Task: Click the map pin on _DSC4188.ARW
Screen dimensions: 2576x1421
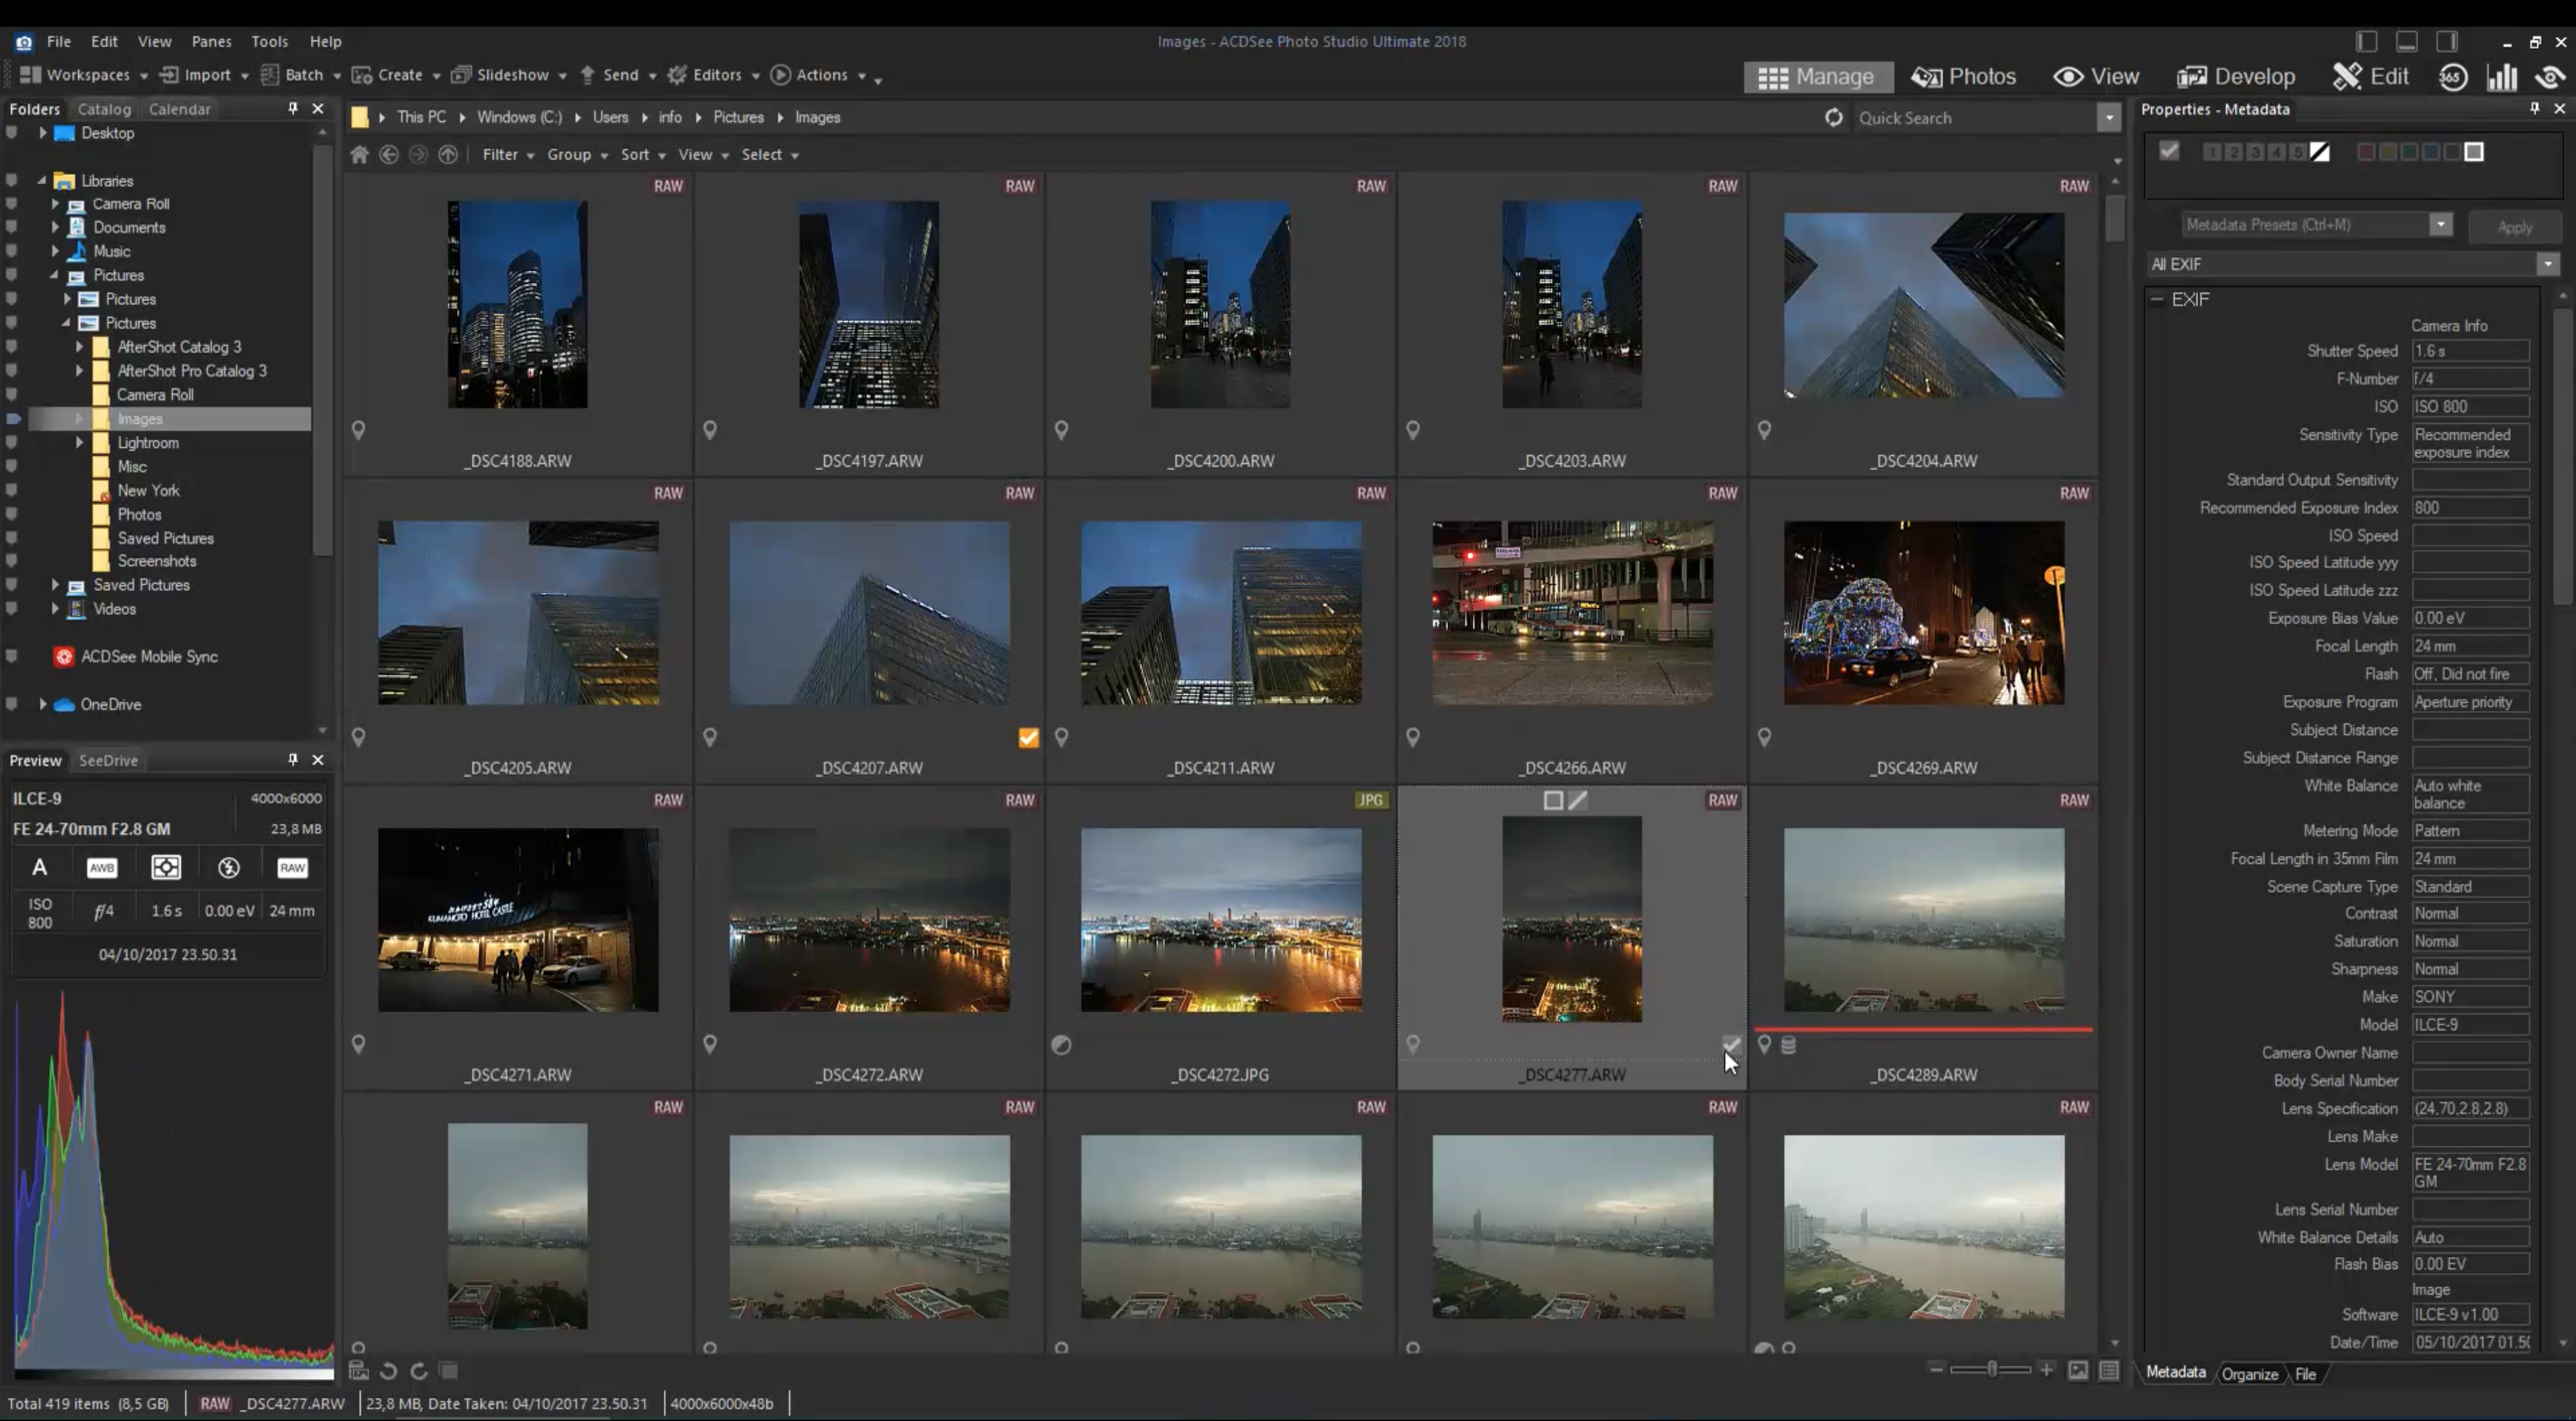Action: point(358,430)
